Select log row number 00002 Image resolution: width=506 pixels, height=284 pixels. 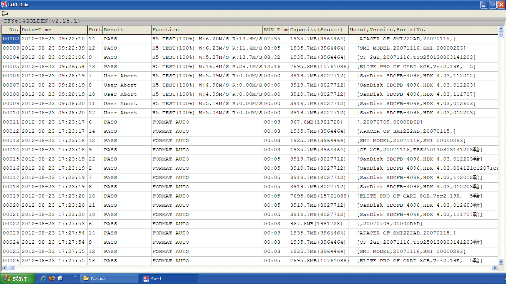point(11,39)
